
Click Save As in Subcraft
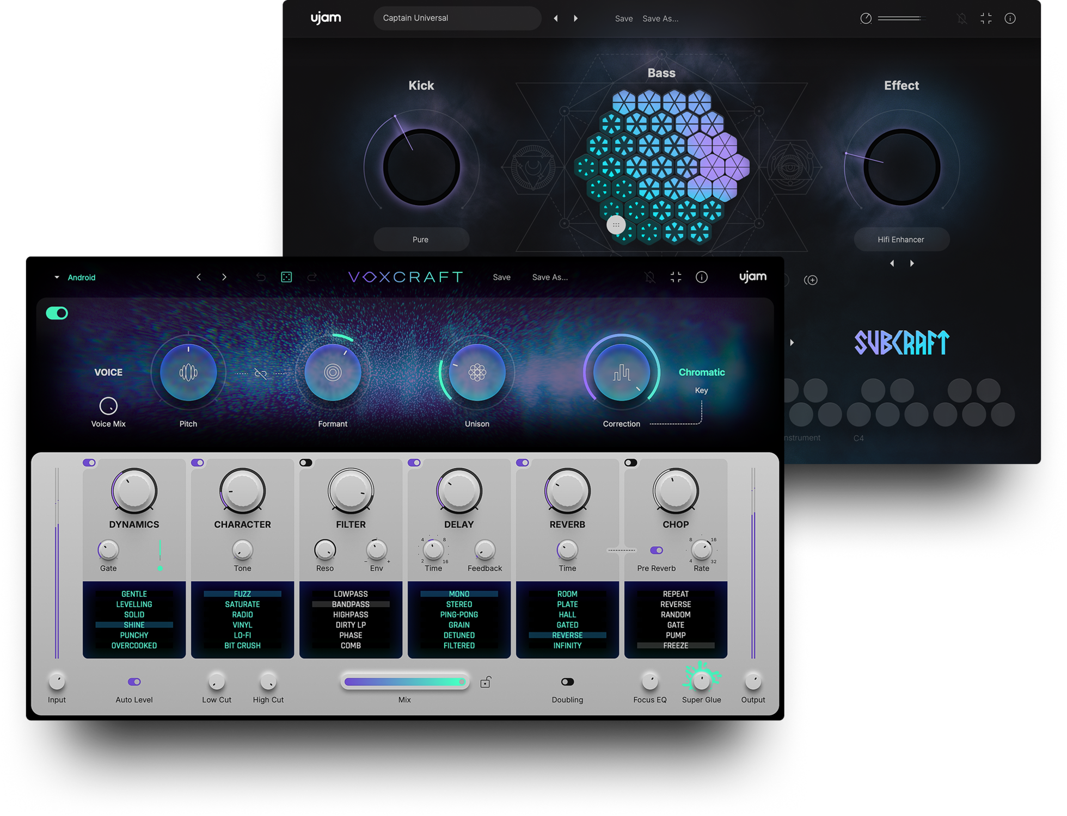660,18
